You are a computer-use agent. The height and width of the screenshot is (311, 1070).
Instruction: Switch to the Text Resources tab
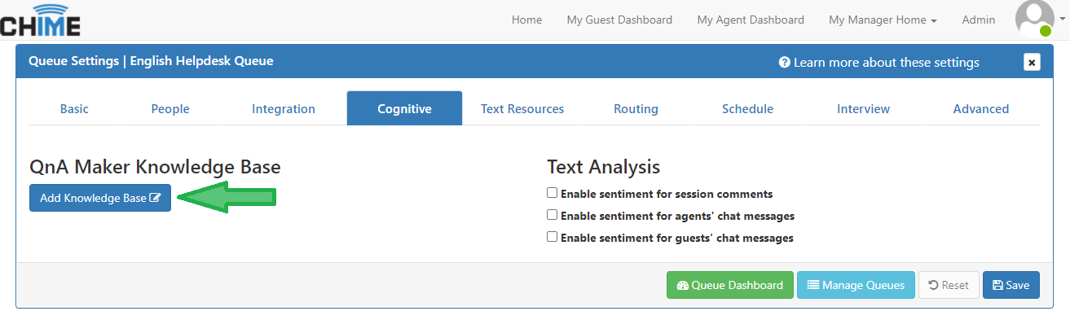pyautogui.click(x=522, y=108)
